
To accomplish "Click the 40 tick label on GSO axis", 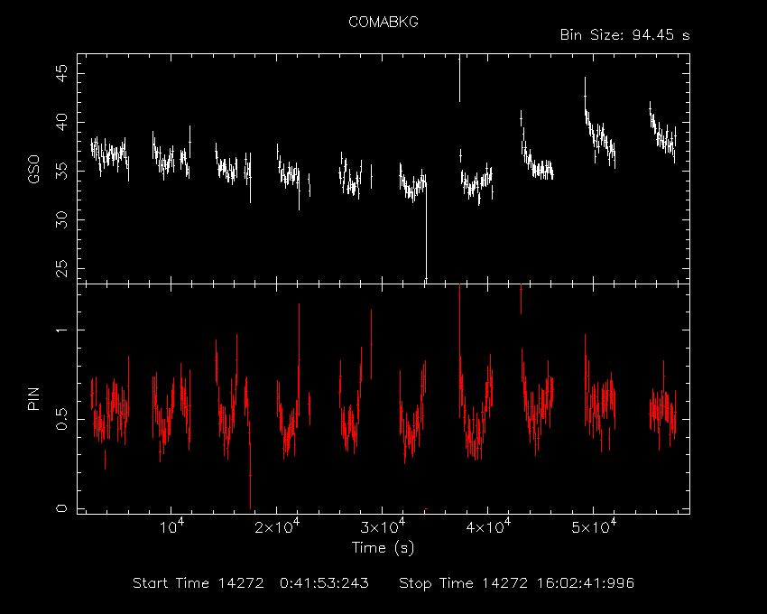I will point(61,123).
